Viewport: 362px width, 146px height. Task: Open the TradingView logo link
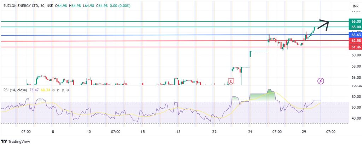click(x=16, y=141)
